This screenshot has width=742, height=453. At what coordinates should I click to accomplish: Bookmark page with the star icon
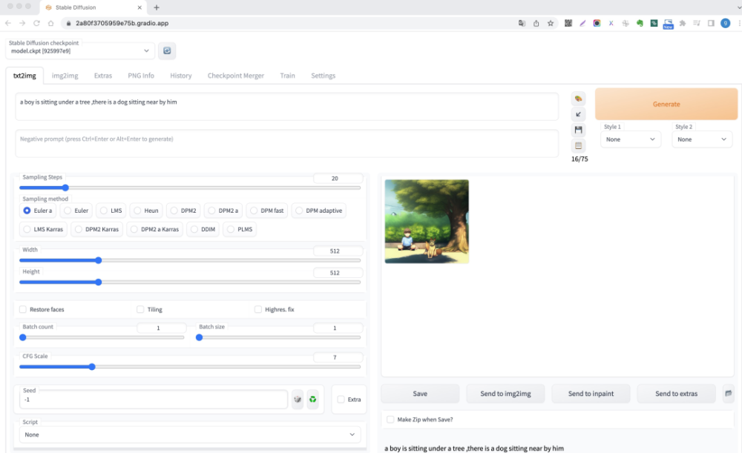pos(551,23)
